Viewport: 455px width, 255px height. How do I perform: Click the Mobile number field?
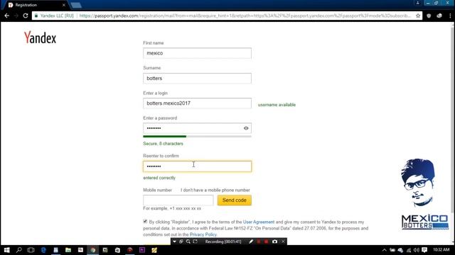178,200
